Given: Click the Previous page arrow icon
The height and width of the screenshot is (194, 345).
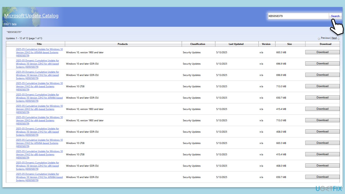Looking at the screenshot, I should (x=319, y=39).
